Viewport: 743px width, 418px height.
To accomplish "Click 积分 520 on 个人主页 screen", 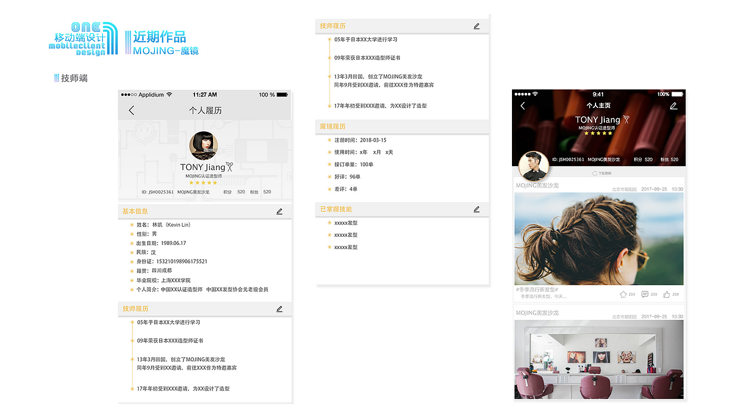I will click(x=643, y=159).
